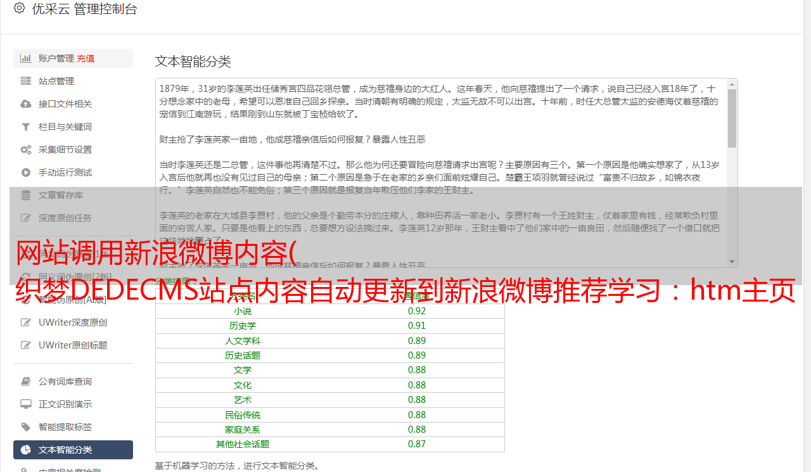Open 手动运行测试 via its play icon

point(26,172)
